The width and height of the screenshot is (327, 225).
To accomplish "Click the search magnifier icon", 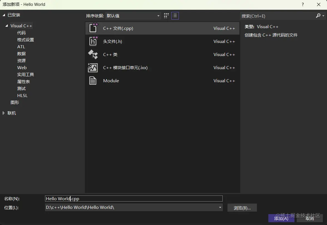I will point(318,16).
